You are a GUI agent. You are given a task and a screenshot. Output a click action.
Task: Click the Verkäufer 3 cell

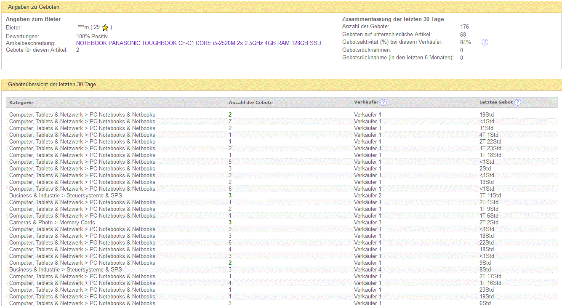coord(368,222)
